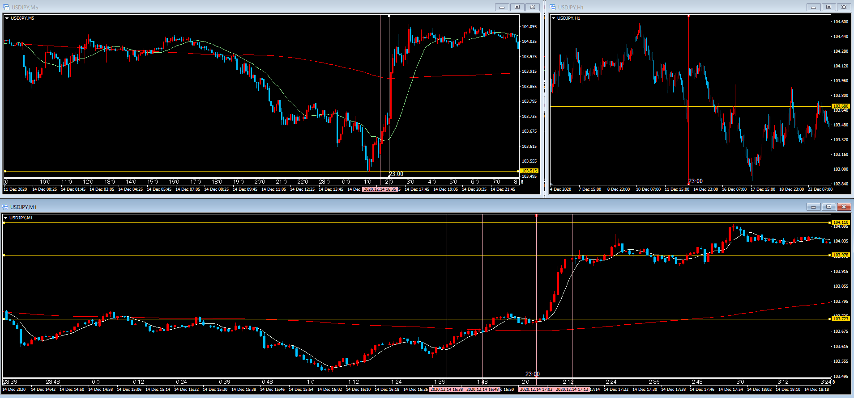This screenshot has width=854, height=398.
Task: Click the 103.978 horizontal line price tag
Action: tap(841, 255)
